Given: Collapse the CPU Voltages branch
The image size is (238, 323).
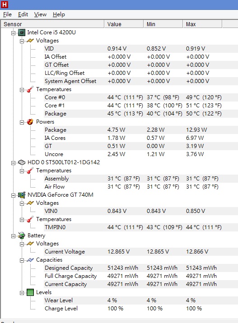Looking at the screenshot, I should pyautogui.click(x=22, y=41).
